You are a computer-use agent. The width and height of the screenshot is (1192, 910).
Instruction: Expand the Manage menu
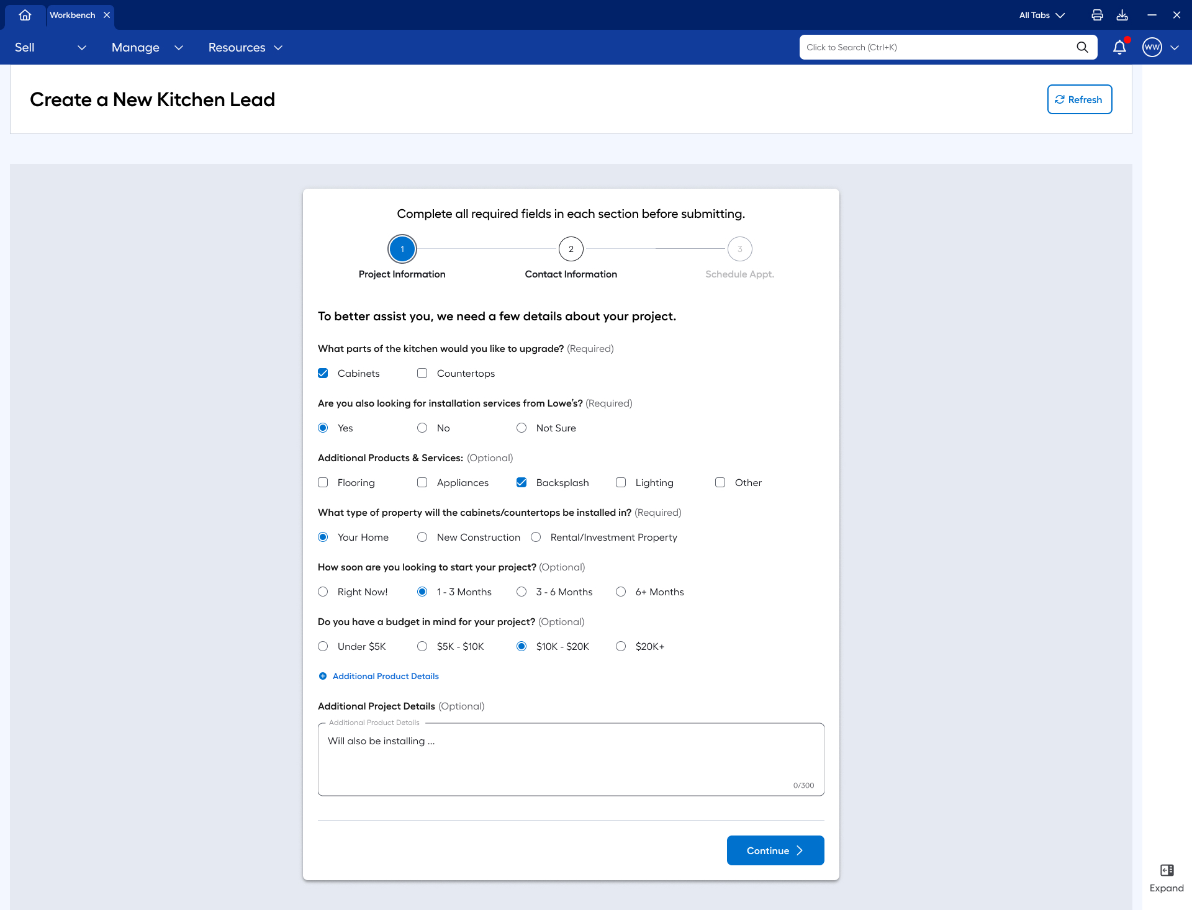coord(147,47)
